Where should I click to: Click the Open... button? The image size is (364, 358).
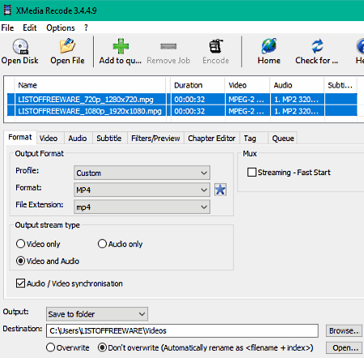344,347
